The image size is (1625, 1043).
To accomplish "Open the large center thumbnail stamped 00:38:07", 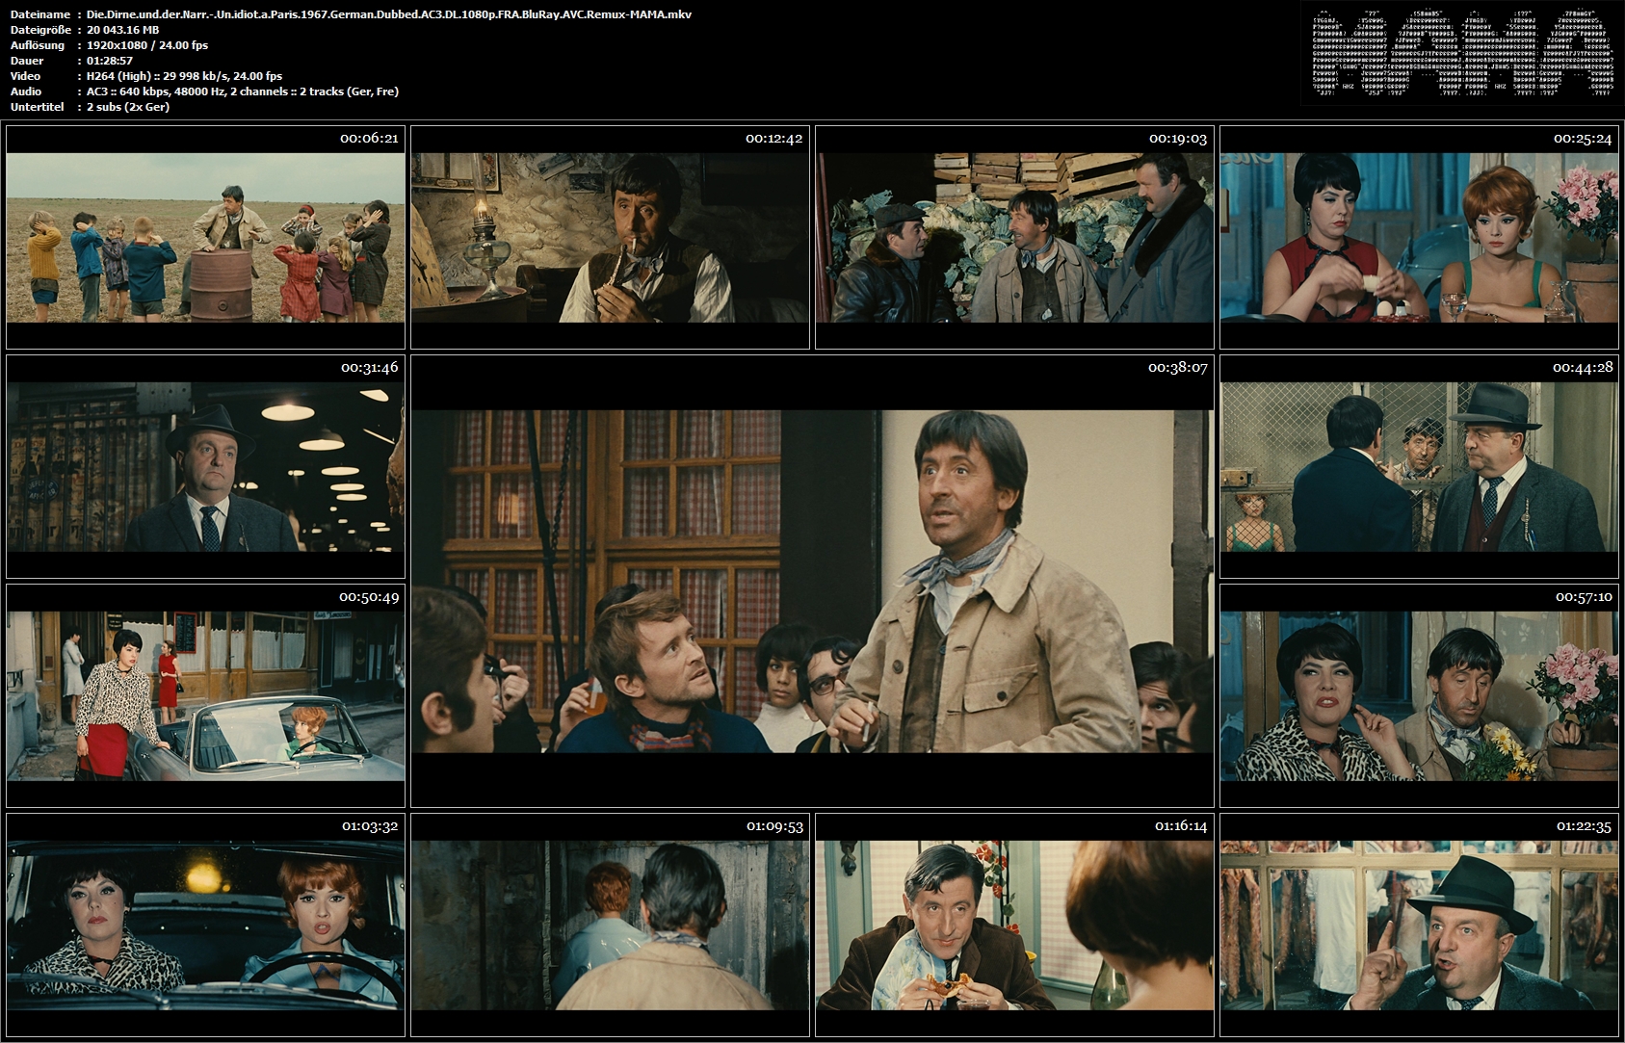I will [x=812, y=581].
